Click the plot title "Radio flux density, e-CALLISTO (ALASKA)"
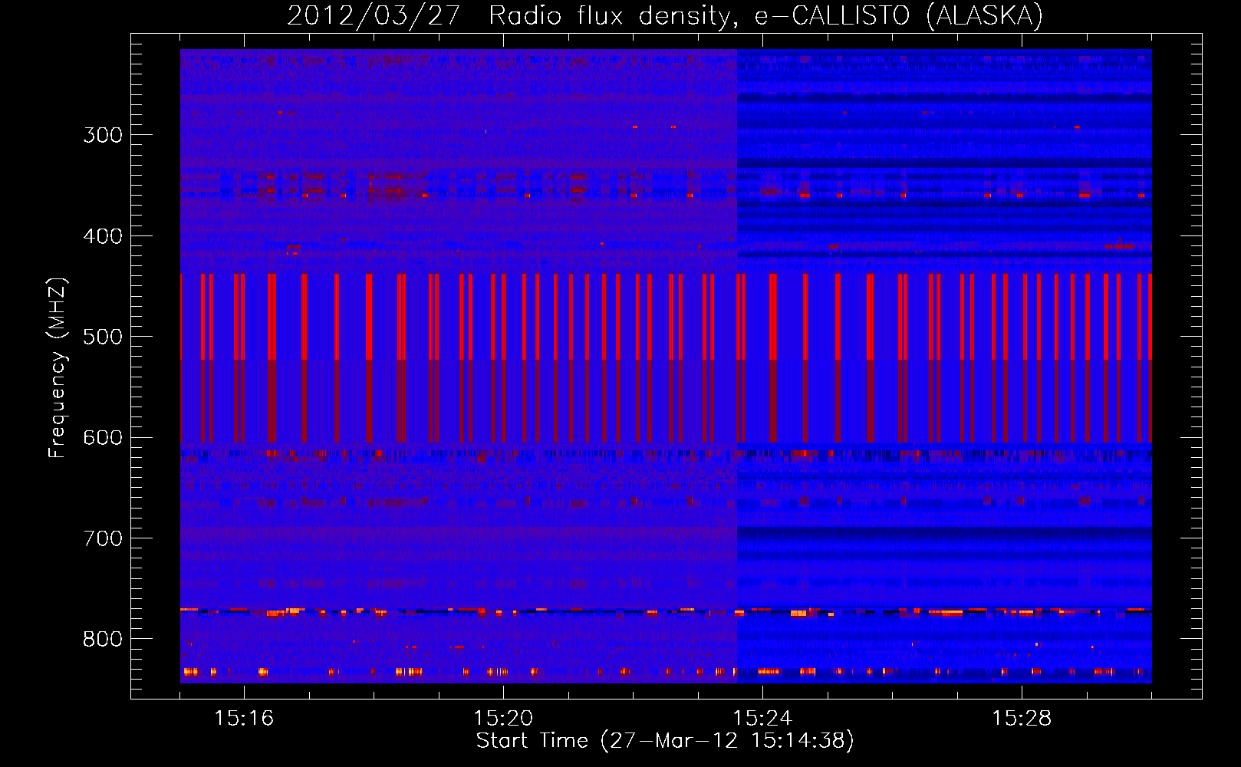The width and height of the screenshot is (1241, 767). [x=765, y=16]
